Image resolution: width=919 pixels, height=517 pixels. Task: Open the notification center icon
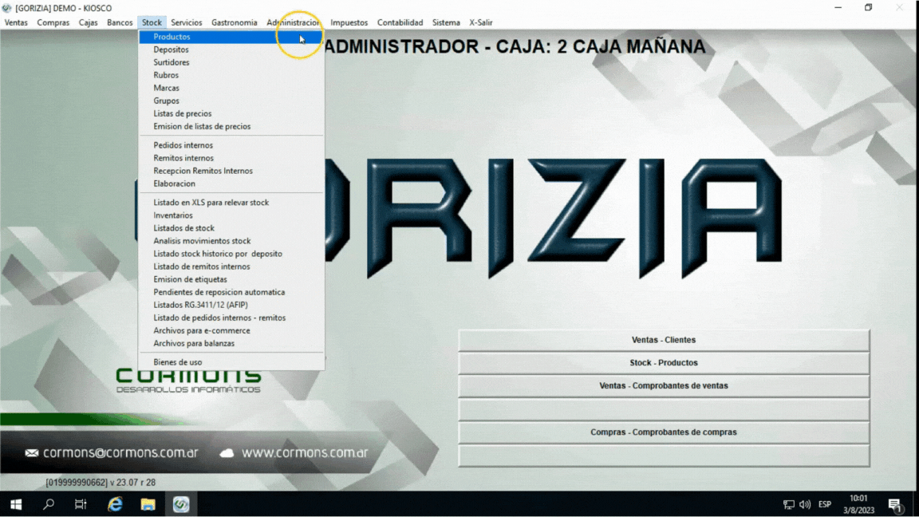click(x=894, y=504)
